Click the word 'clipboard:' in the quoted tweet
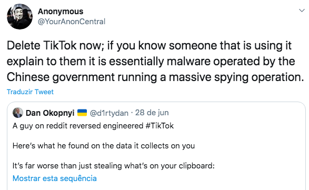309x190 pixels. pos(197,166)
